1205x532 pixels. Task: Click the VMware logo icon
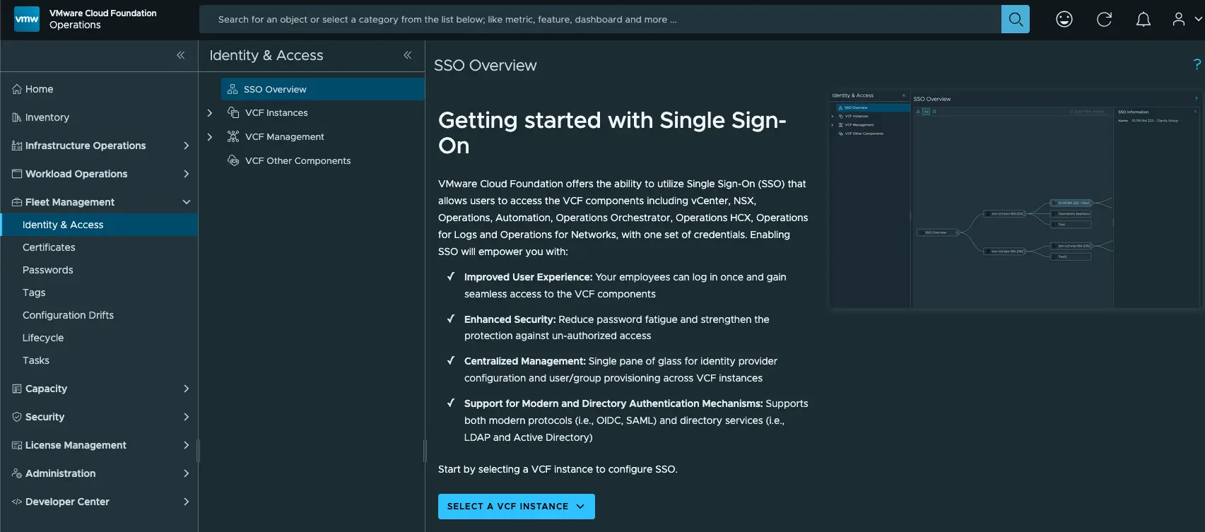point(27,19)
